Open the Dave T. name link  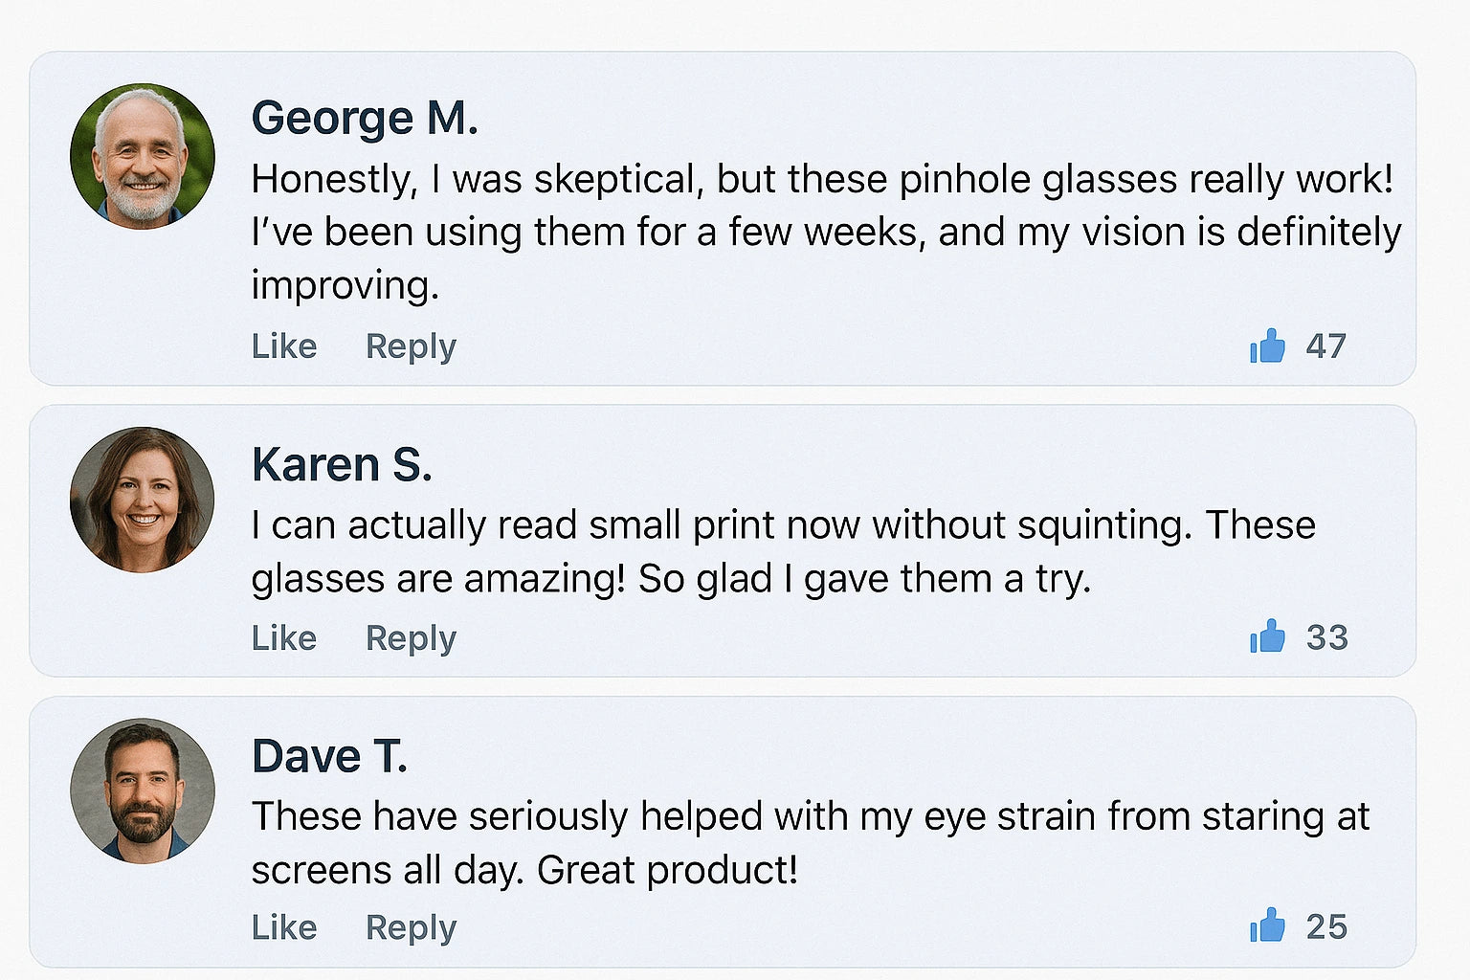(329, 756)
